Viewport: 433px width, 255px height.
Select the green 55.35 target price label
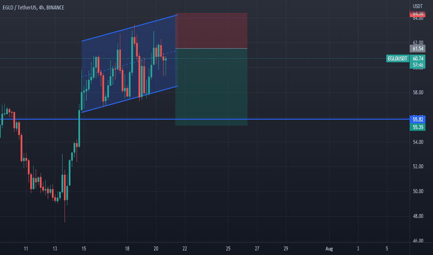418,127
